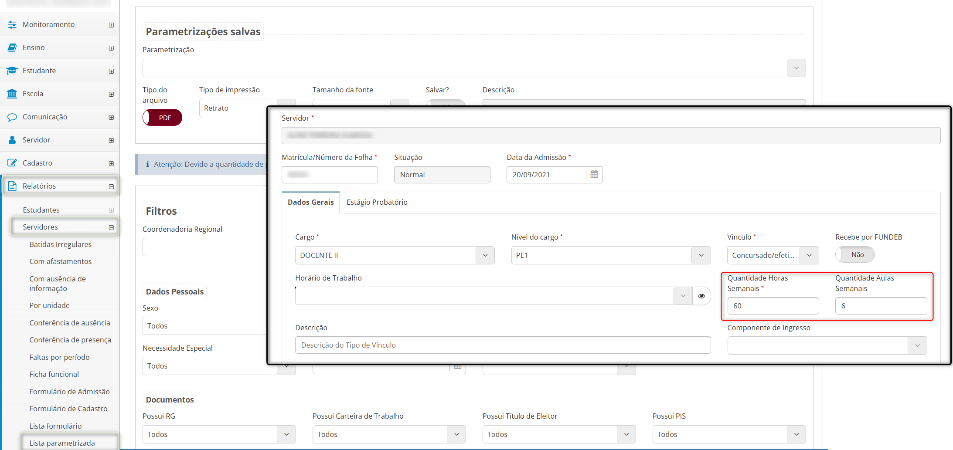The width and height of the screenshot is (953, 450).
Task: Click the Cadastro edit pencil icon
Action: [x=12, y=163]
